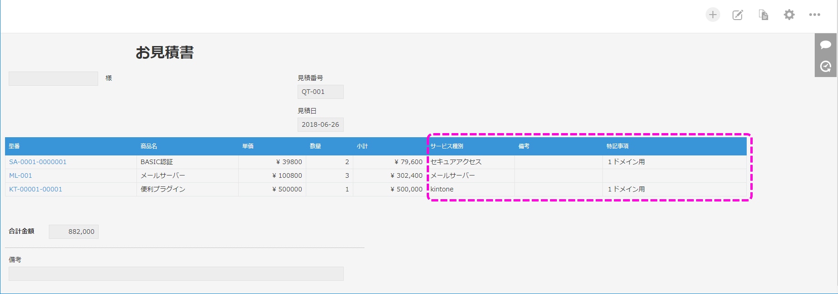Open the ML-001 model number link
The width and height of the screenshot is (838, 294).
tap(21, 175)
